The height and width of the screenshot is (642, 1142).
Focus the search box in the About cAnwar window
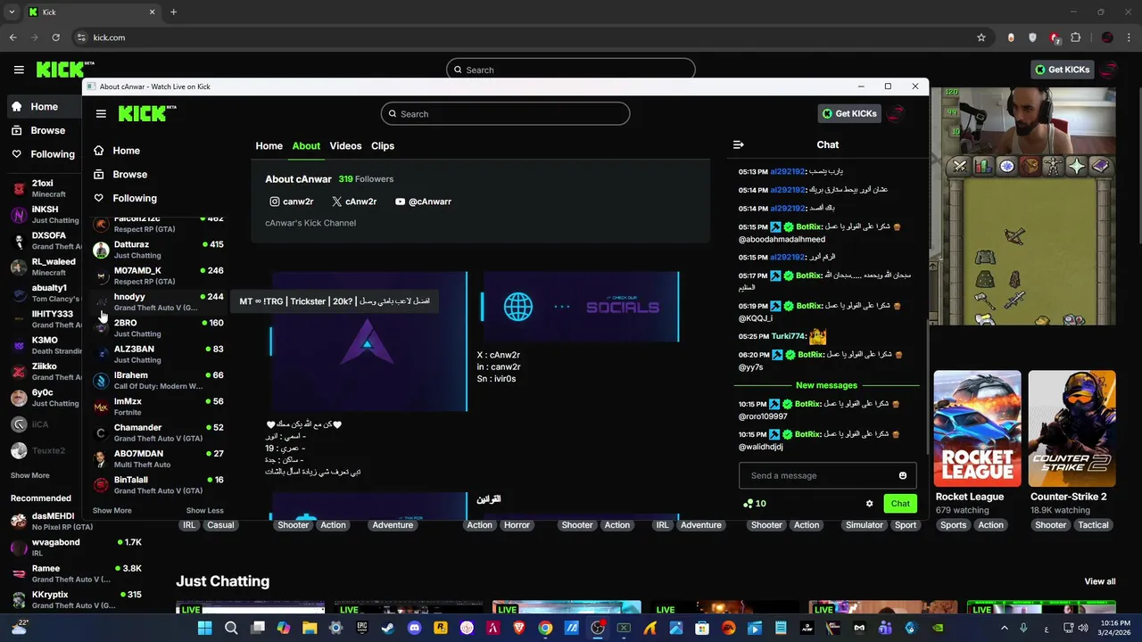(505, 114)
